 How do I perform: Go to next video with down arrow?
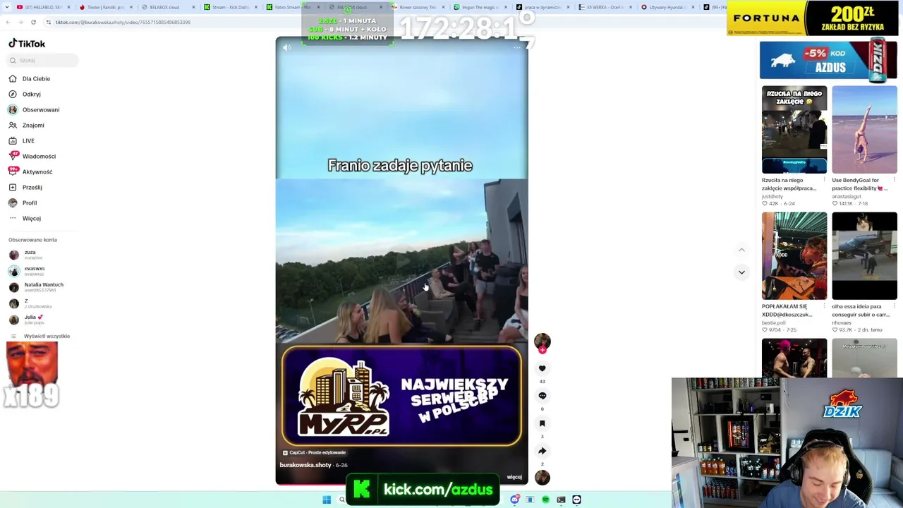741,272
